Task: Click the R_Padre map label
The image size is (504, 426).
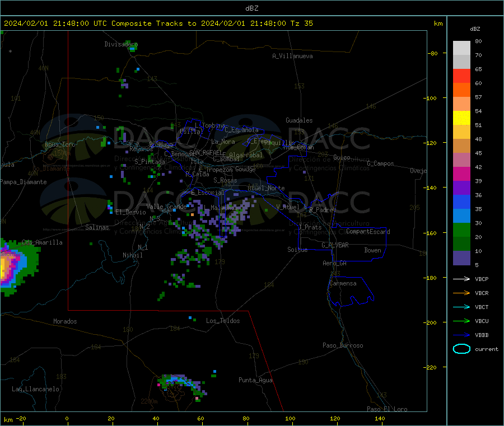Action: coord(321,210)
